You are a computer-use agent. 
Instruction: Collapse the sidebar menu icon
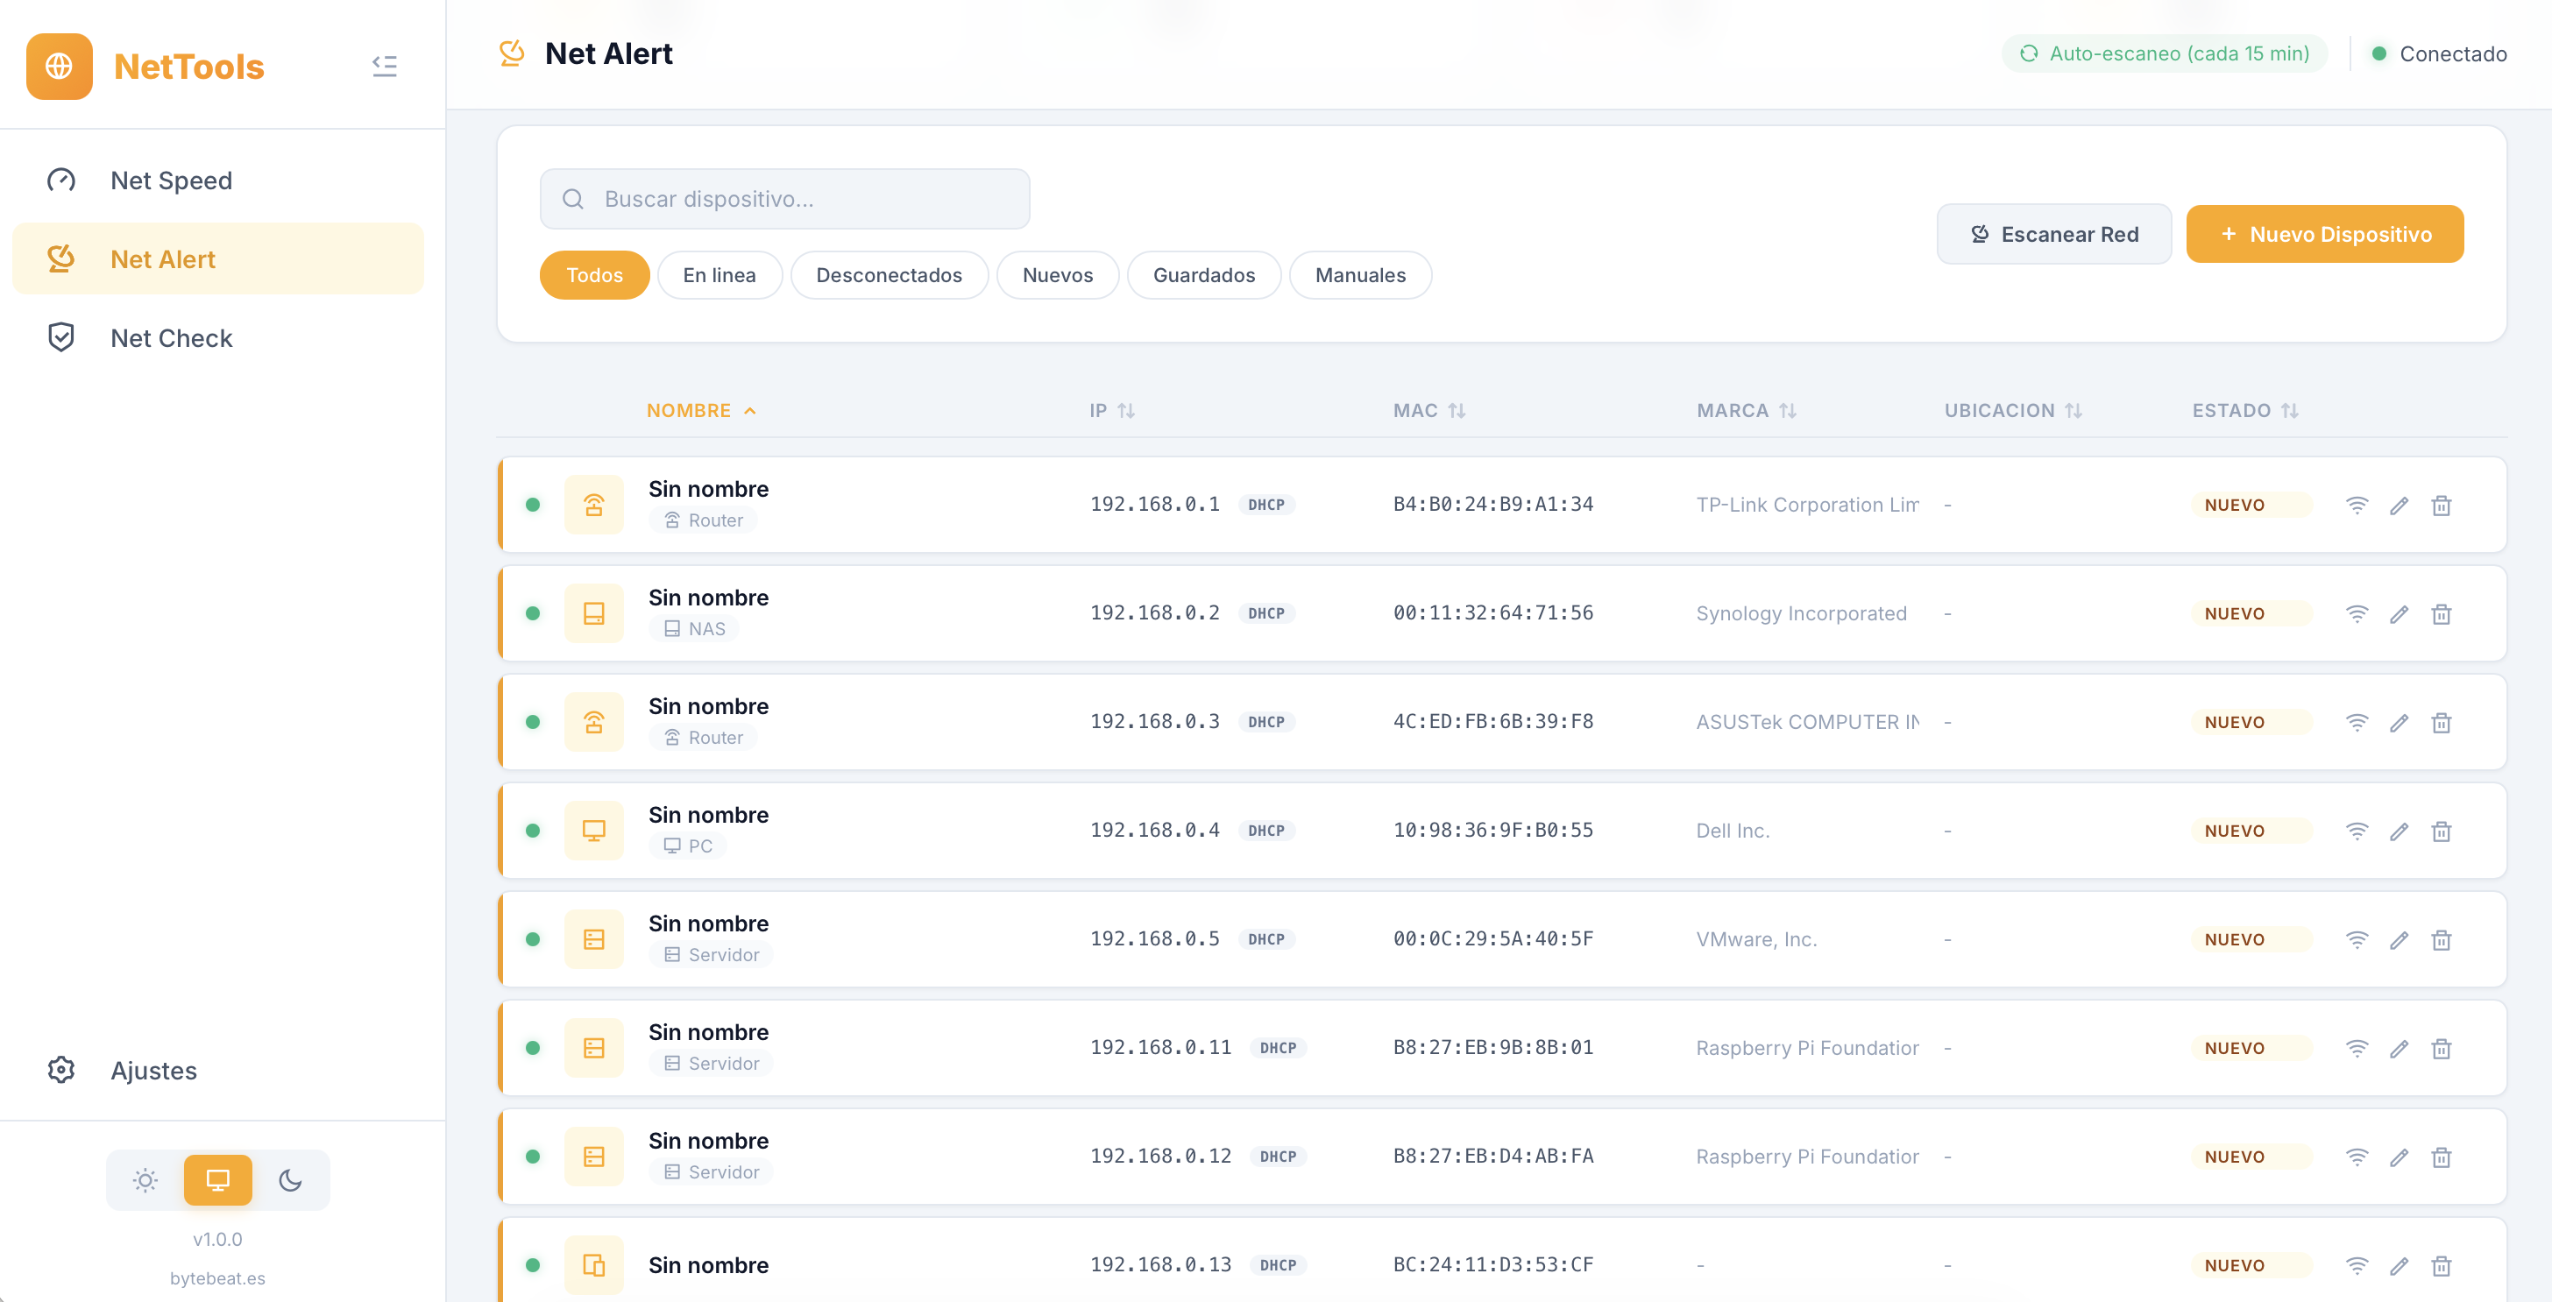coord(385,67)
